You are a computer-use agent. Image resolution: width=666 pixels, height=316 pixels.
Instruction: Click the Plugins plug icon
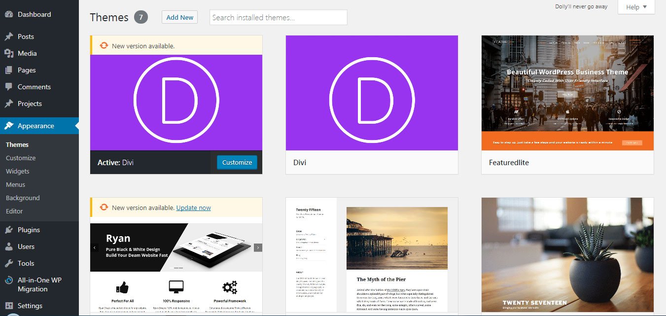(x=9, y=230)
